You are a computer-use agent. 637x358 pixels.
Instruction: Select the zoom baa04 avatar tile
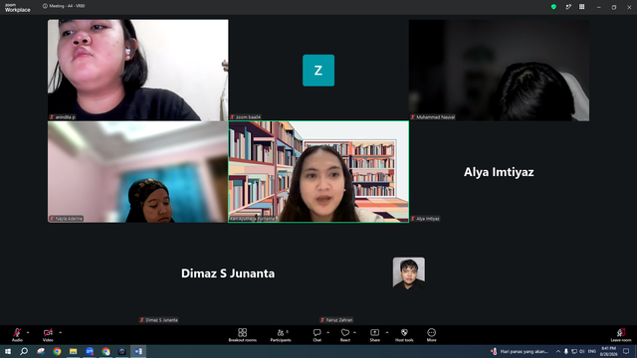318,71
